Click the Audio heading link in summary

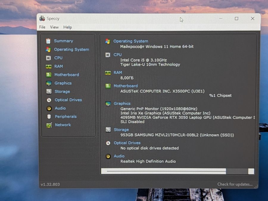point(119,156)
